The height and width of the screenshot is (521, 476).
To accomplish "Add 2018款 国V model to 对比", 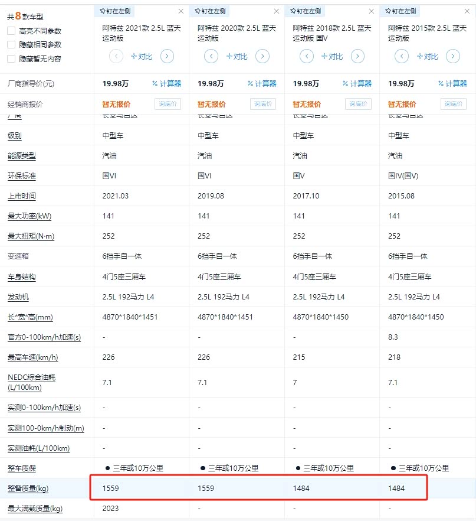I will click(332, 57).
